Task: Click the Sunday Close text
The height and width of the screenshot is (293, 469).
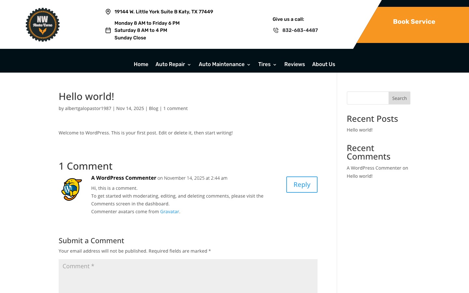Action: [130, 38]
